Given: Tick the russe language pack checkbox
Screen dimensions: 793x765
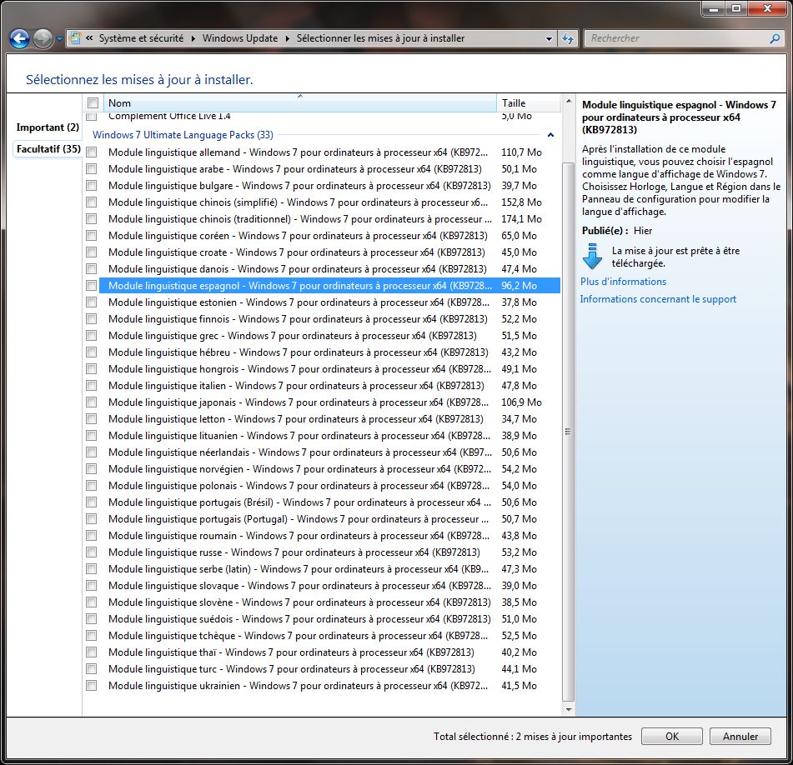Looking at the screenshot, I should click(x=92, y=552).
